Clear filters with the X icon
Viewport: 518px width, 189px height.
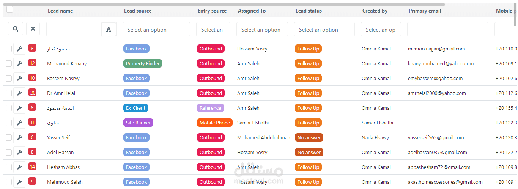click(33, 29)
